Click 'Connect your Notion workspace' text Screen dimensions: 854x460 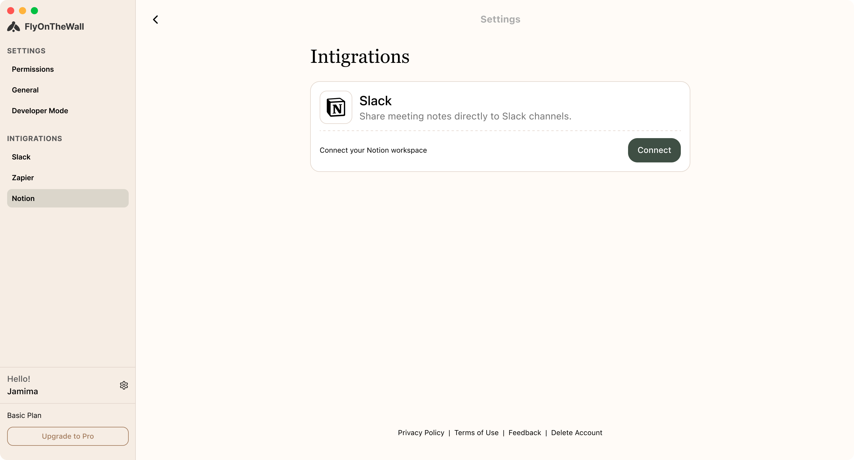373,150
